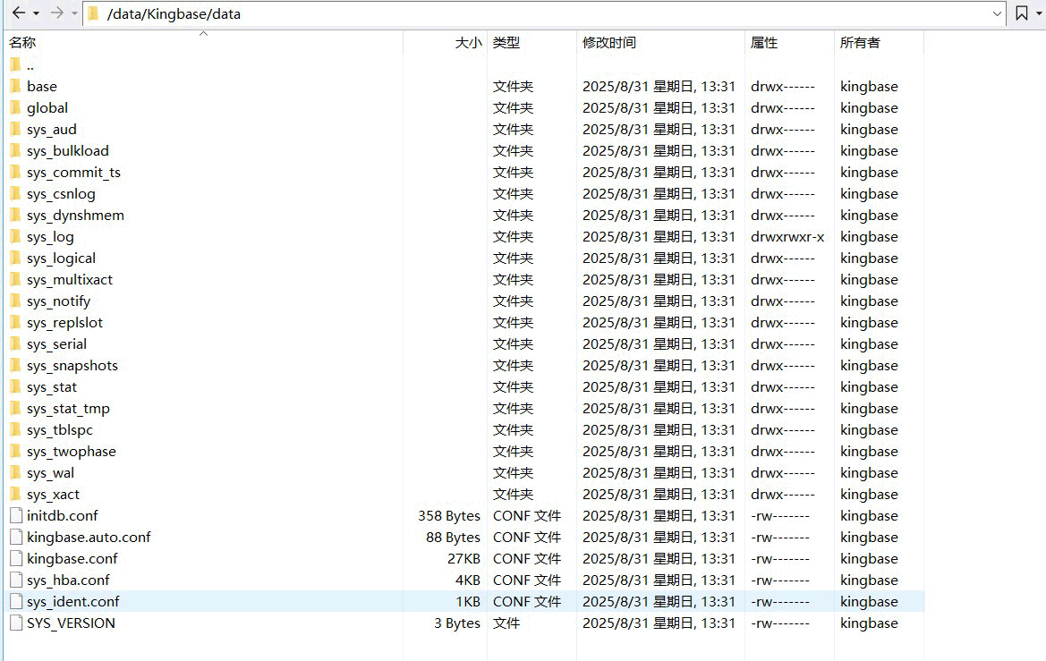
Task: Select the sys_stat_tmp folder icon
Action: click(16, 408)
